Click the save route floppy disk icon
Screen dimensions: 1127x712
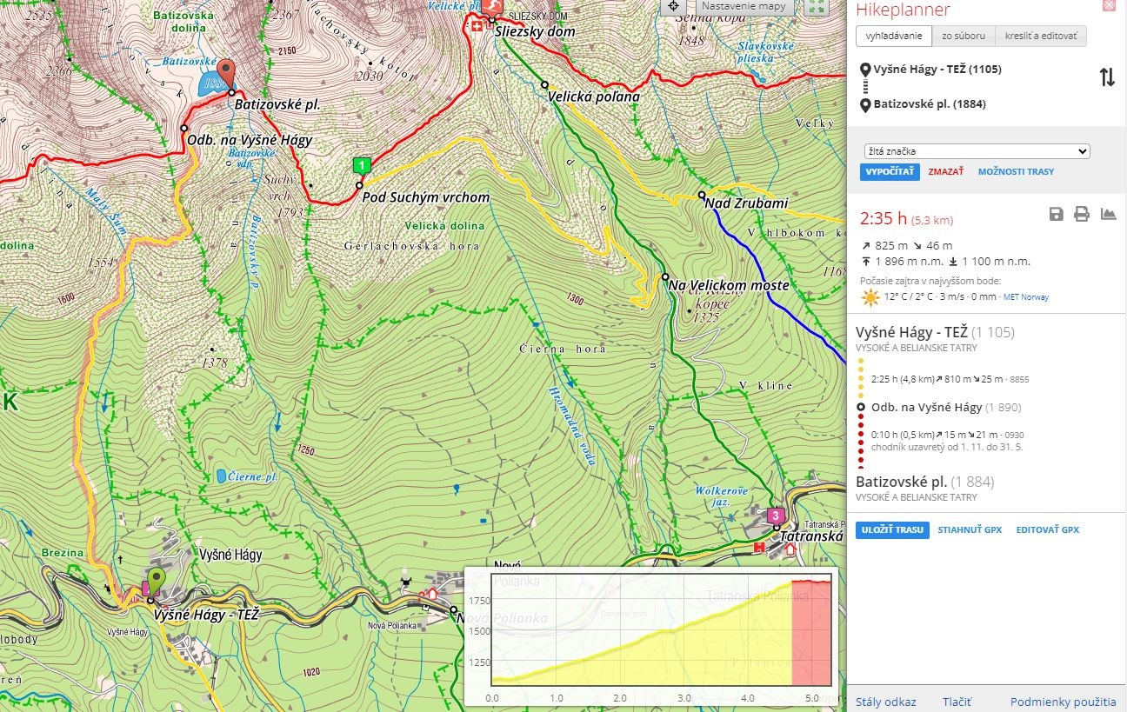coord(1056,214)
